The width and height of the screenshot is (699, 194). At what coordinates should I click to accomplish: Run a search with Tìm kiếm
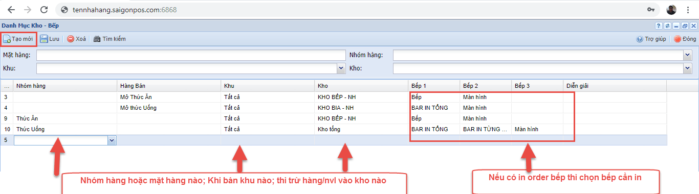[x=109, y=39]
